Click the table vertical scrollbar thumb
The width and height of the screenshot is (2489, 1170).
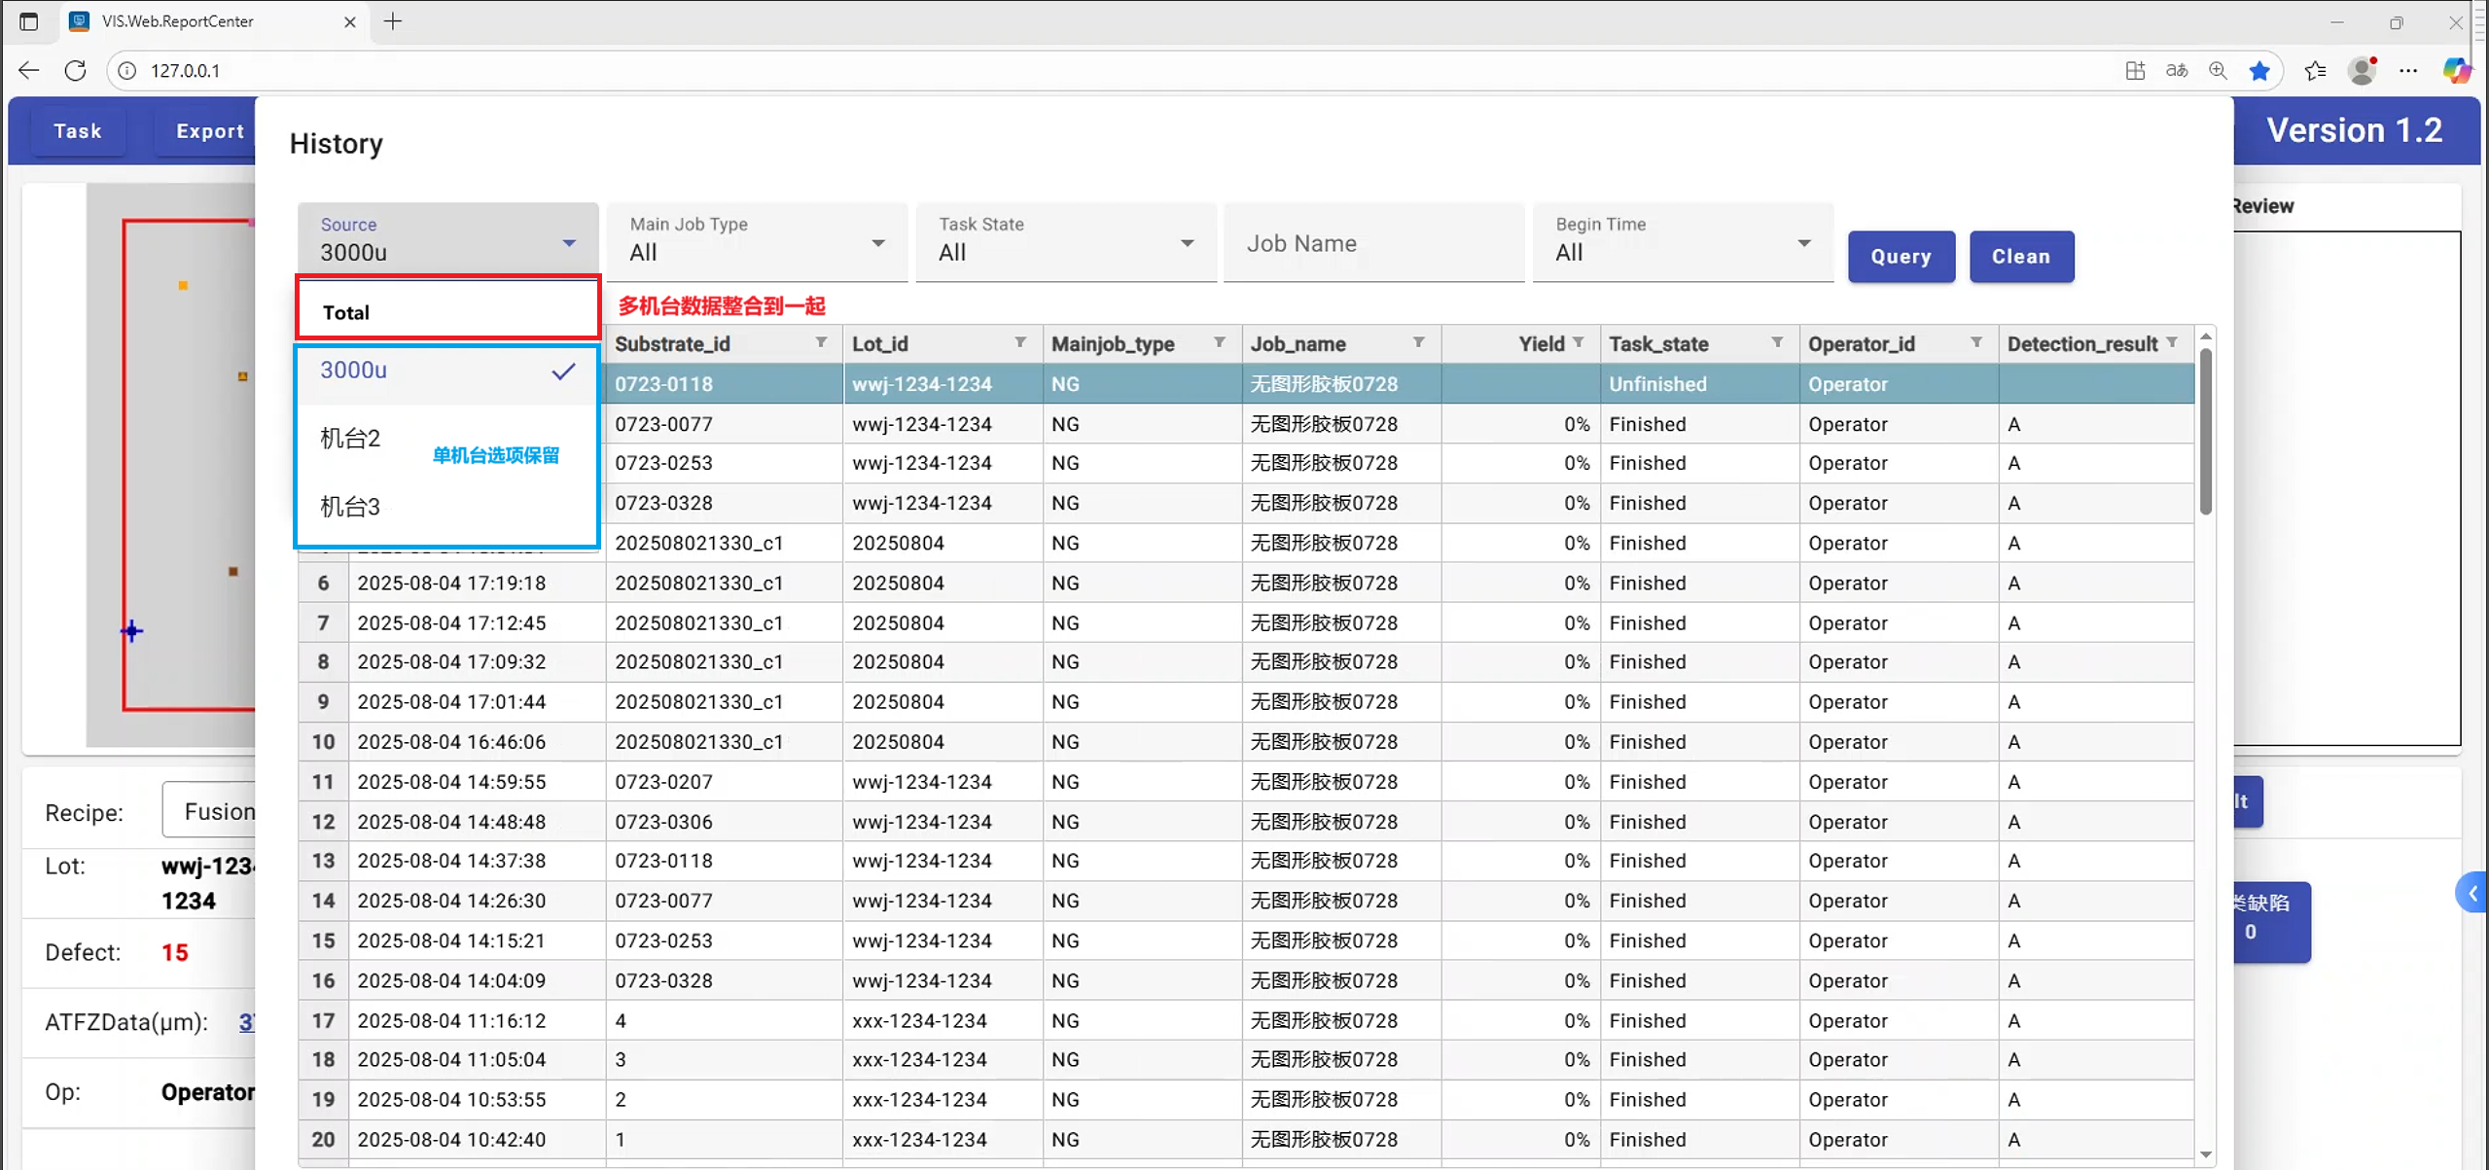coord(2205,431)
